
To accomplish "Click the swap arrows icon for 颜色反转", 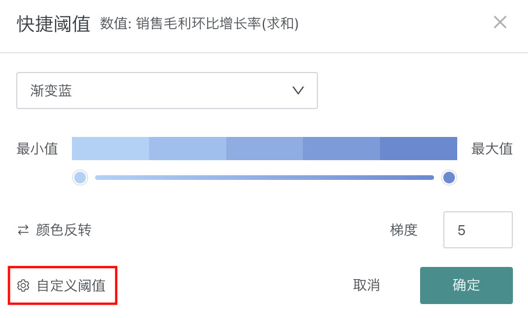I will 23,230.
